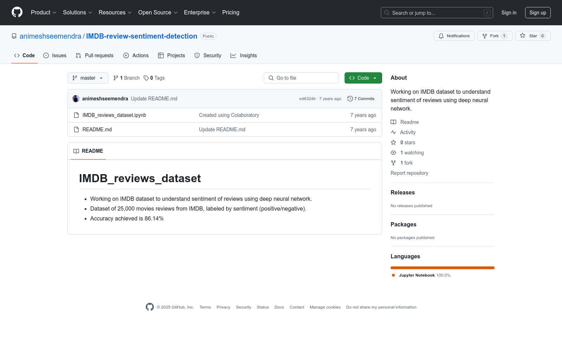
Task: Click the 'Accuracy achieved is 86.14%' line
Action: point(127,218)
